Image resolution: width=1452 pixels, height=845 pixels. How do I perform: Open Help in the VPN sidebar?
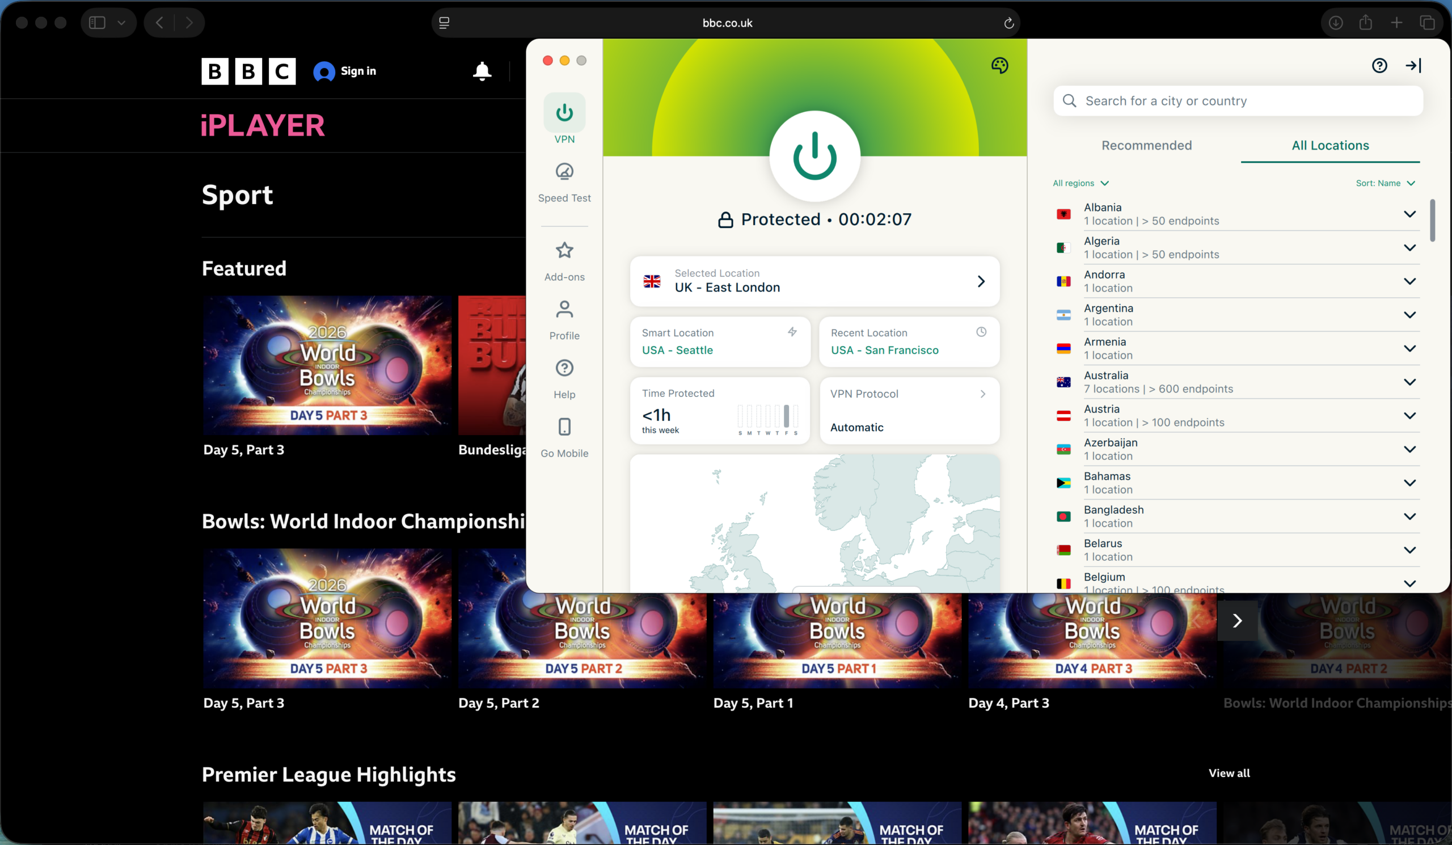click(x=564, y=379)
